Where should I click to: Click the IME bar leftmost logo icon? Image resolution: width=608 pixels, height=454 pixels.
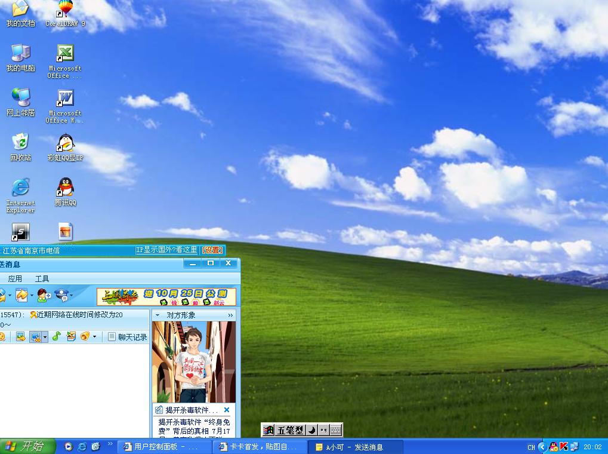tap(268, 430)
